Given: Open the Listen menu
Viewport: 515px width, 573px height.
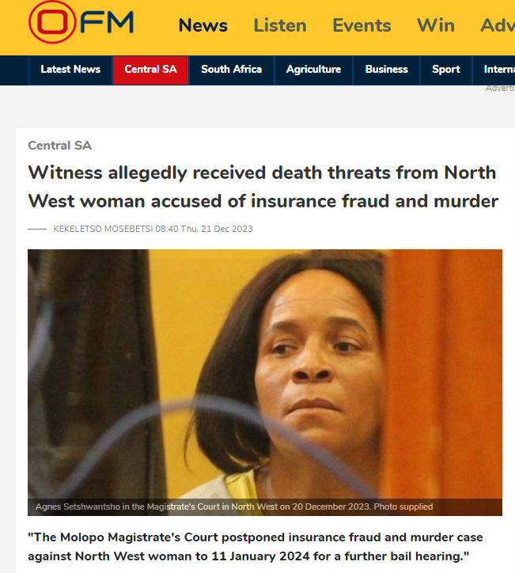Looking at the screenshot, I should point(280,25).
